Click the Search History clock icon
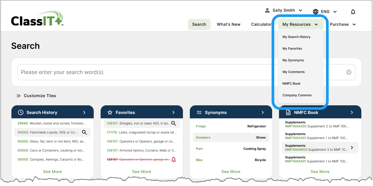This screenshot has height=186, width=373. [x=21, y=112]
